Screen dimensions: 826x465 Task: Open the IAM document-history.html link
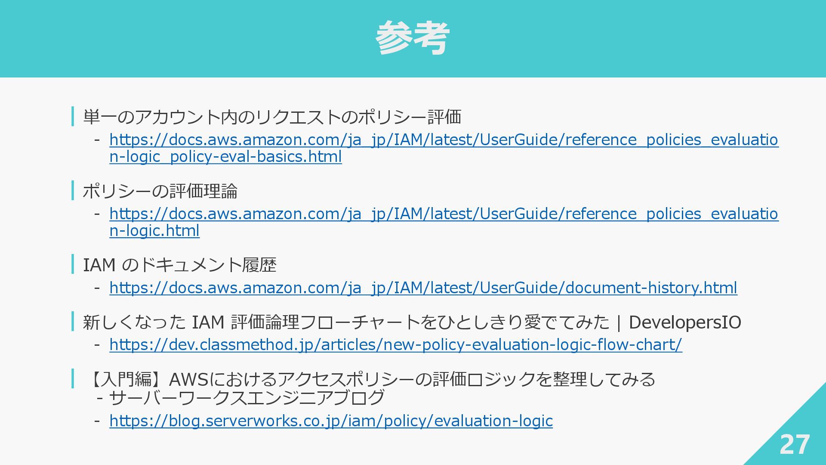423,288
